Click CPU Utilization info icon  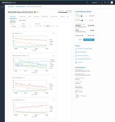point(22,33)
